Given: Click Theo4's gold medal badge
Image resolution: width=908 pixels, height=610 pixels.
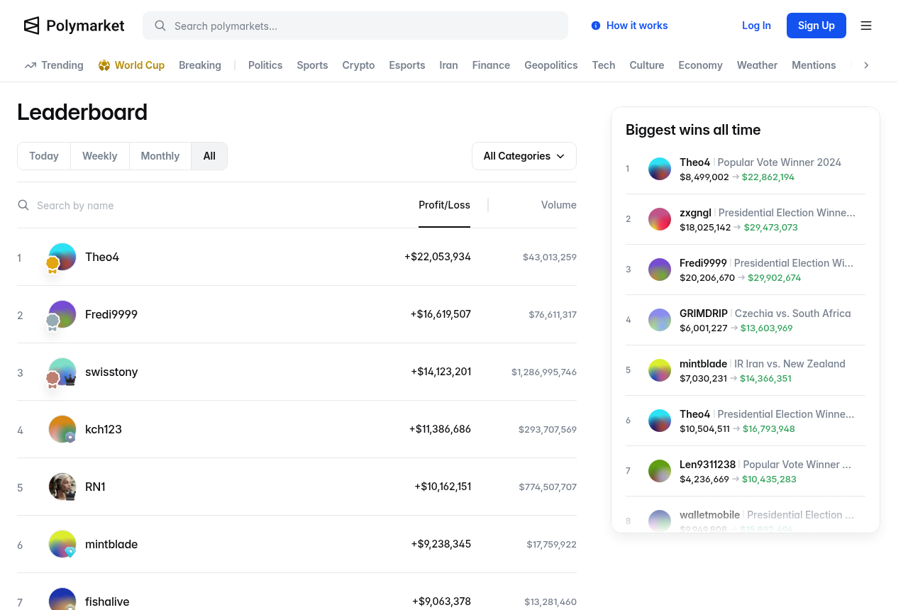Looking at the screenshot, I should [52, 265].
